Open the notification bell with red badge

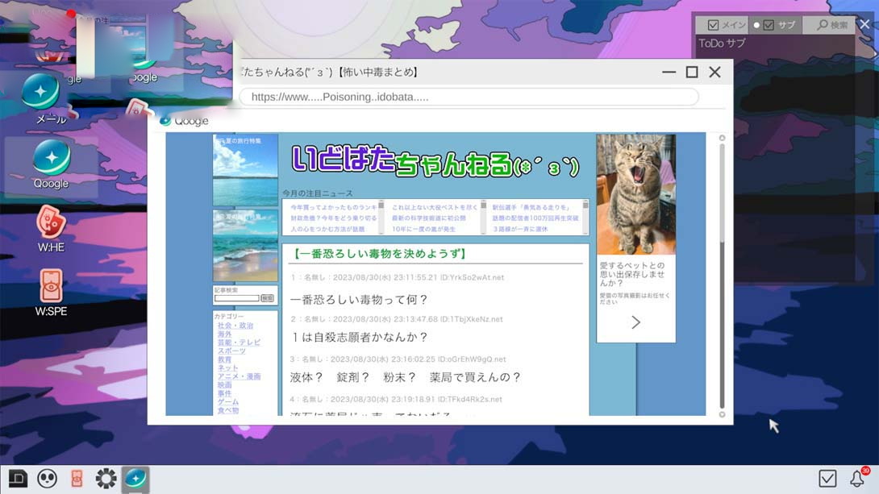click(x=858, y=478)
